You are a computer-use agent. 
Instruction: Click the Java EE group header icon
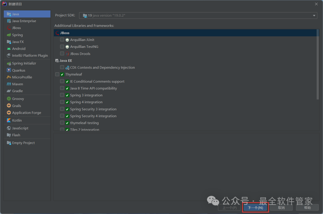57,61
